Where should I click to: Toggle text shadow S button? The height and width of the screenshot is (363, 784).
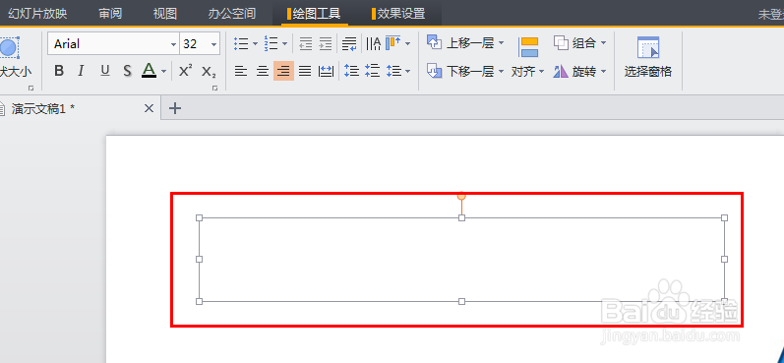128,71
